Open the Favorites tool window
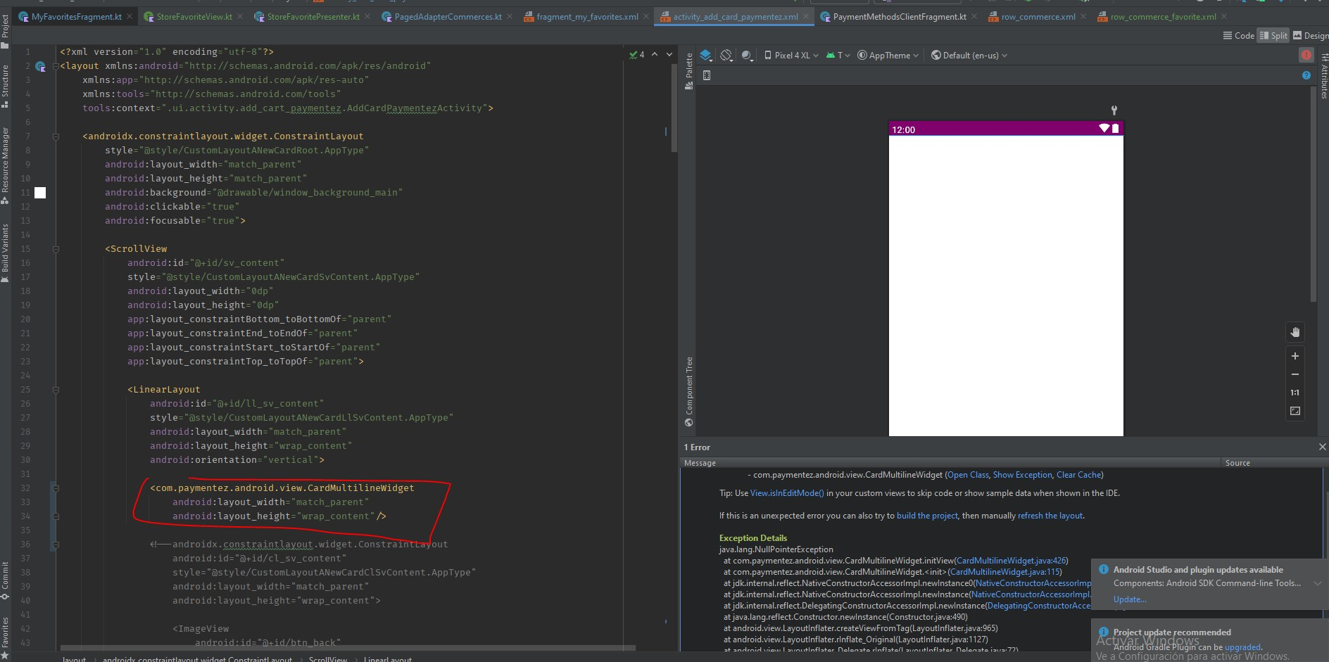Image resolution: width=1329 pixels, height=662 pixels. point(5,639)
